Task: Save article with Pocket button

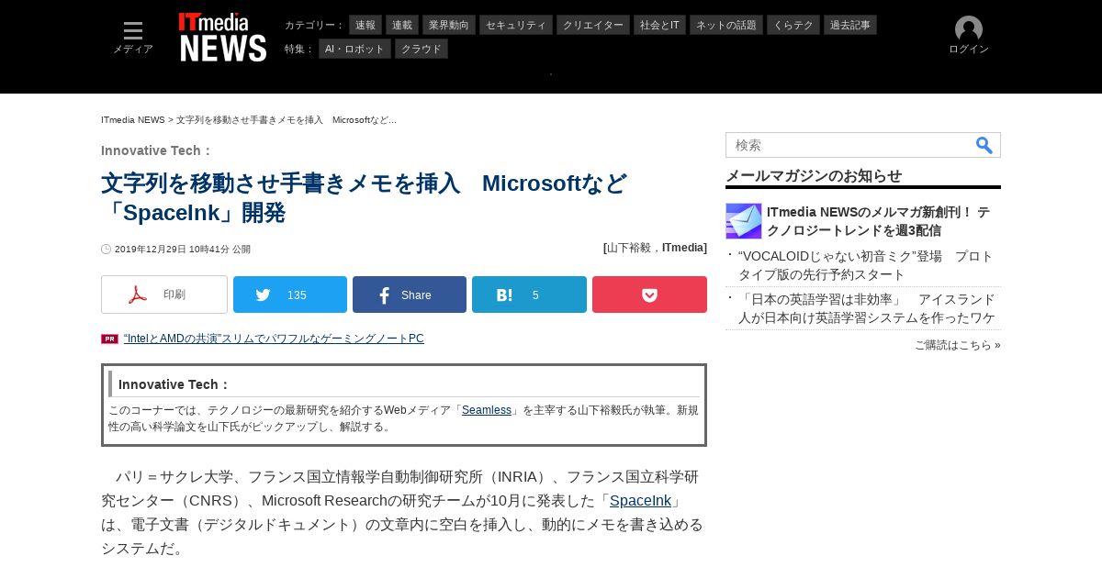Action: 649,295
